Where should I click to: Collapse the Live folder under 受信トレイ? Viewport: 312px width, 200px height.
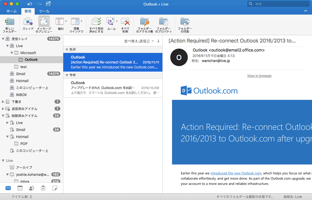pyautogui.click(x=7, y=46)
